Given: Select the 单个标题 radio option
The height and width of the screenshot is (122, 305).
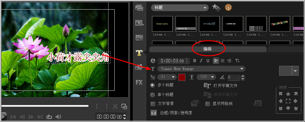Looking at the screenshot, I should [x=153, y=95].
